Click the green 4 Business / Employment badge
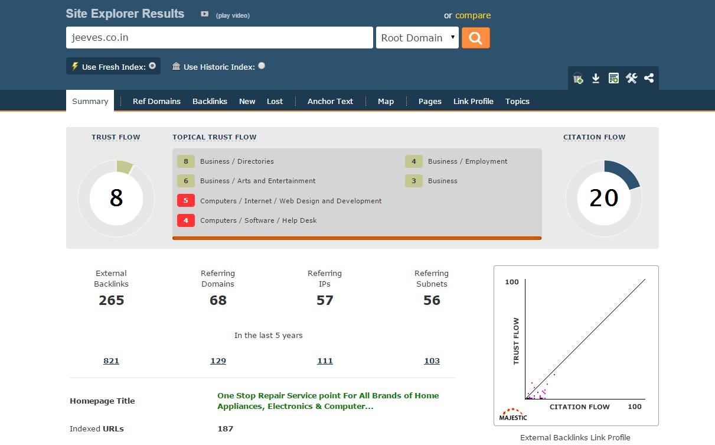The image size is (715, 445). click(414, 161)
